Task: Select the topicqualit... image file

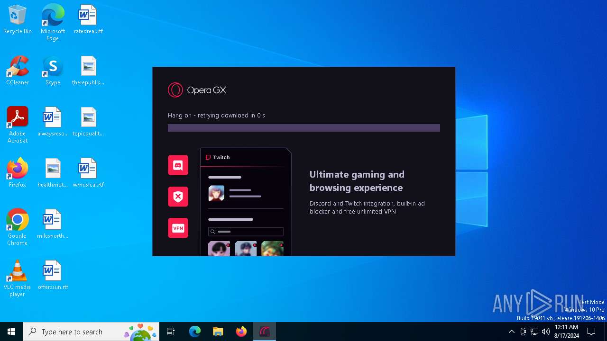Action: pos(88,122)
